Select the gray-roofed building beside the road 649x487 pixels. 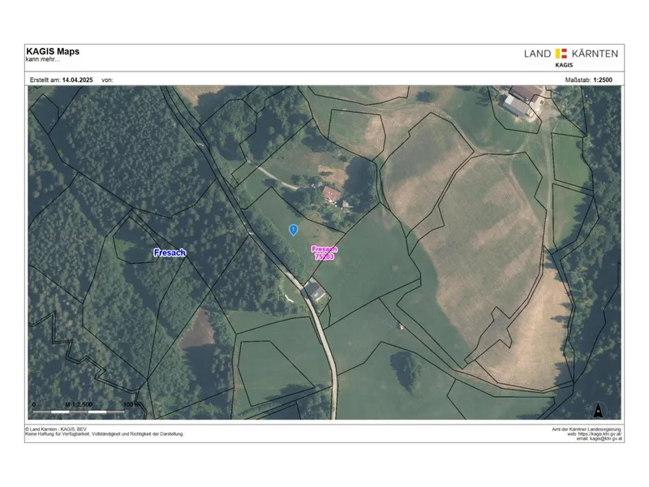(316, 290)
